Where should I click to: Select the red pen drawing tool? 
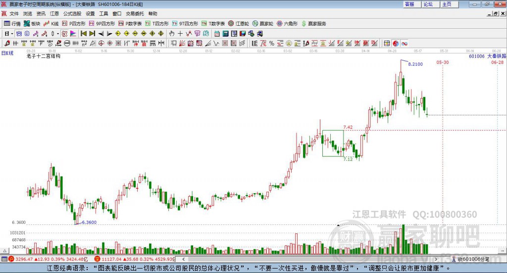[x=7, y=43]
